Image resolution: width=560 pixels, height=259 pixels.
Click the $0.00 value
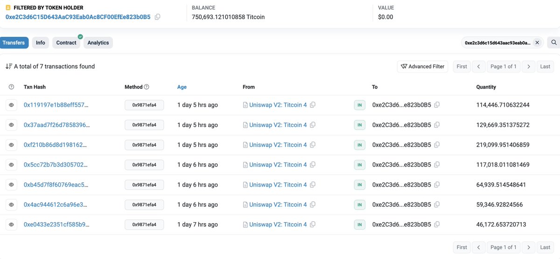(x=385, y=17)
